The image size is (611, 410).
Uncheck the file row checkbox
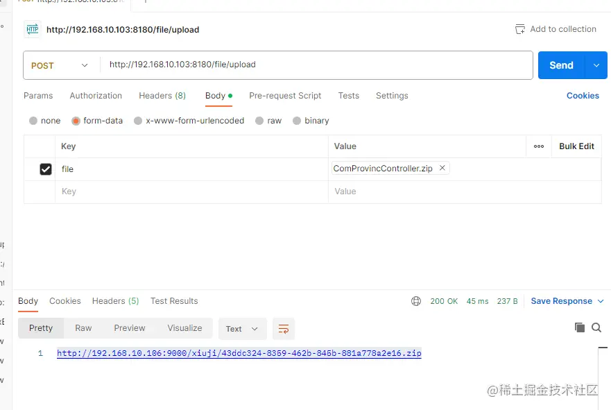[x=46, y=169]
